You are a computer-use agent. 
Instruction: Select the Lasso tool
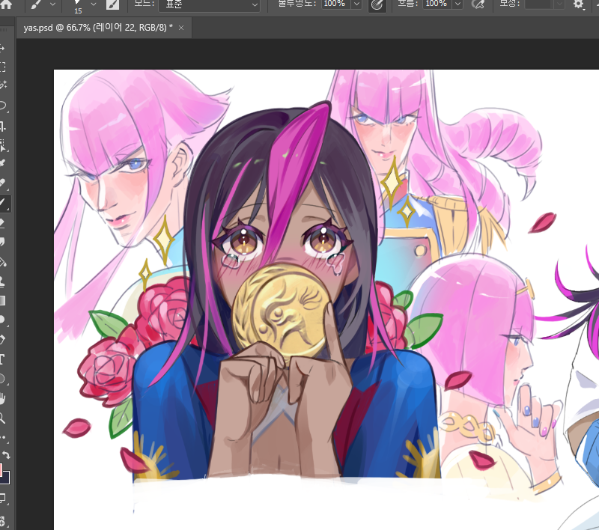[x=3, y=106]
